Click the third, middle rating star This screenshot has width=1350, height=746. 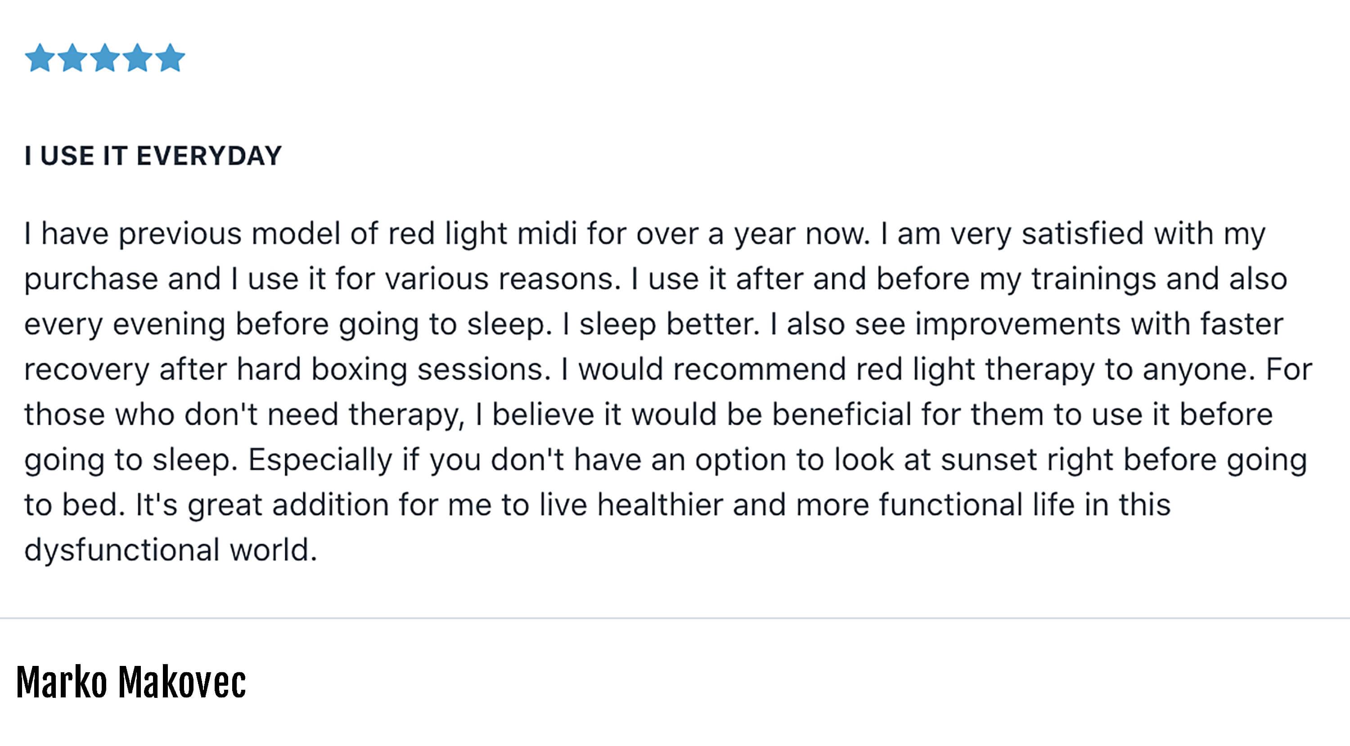pyautogui.click(x=105, y=58)
